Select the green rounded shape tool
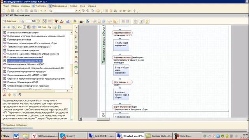Screen dimensions: 249x140 (x=76, y=67)
